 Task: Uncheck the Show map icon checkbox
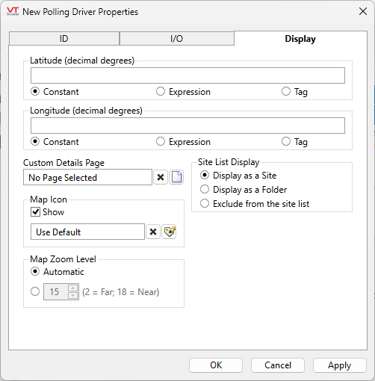coord(35,212)
